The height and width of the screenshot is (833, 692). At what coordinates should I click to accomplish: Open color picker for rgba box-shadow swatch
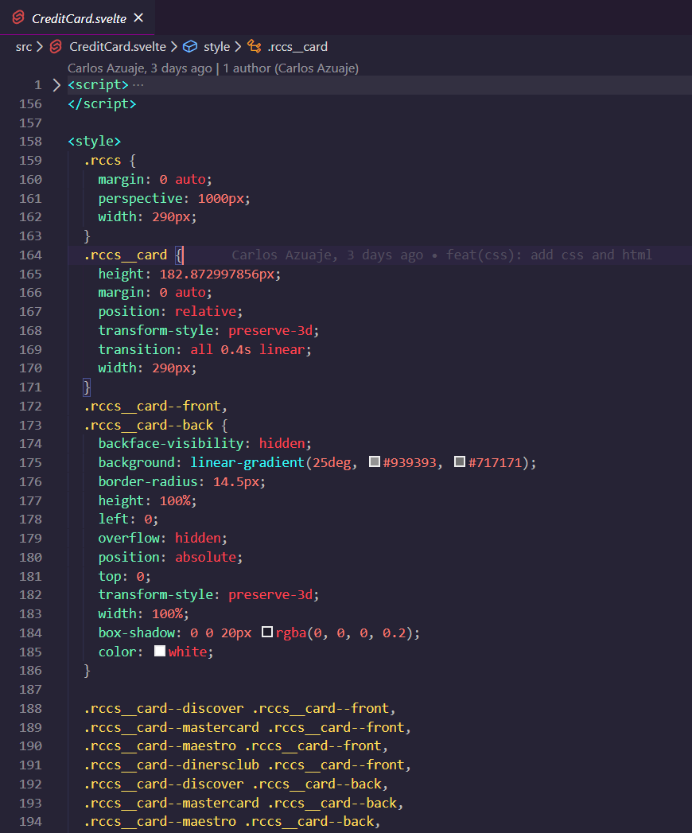[267, 632]
